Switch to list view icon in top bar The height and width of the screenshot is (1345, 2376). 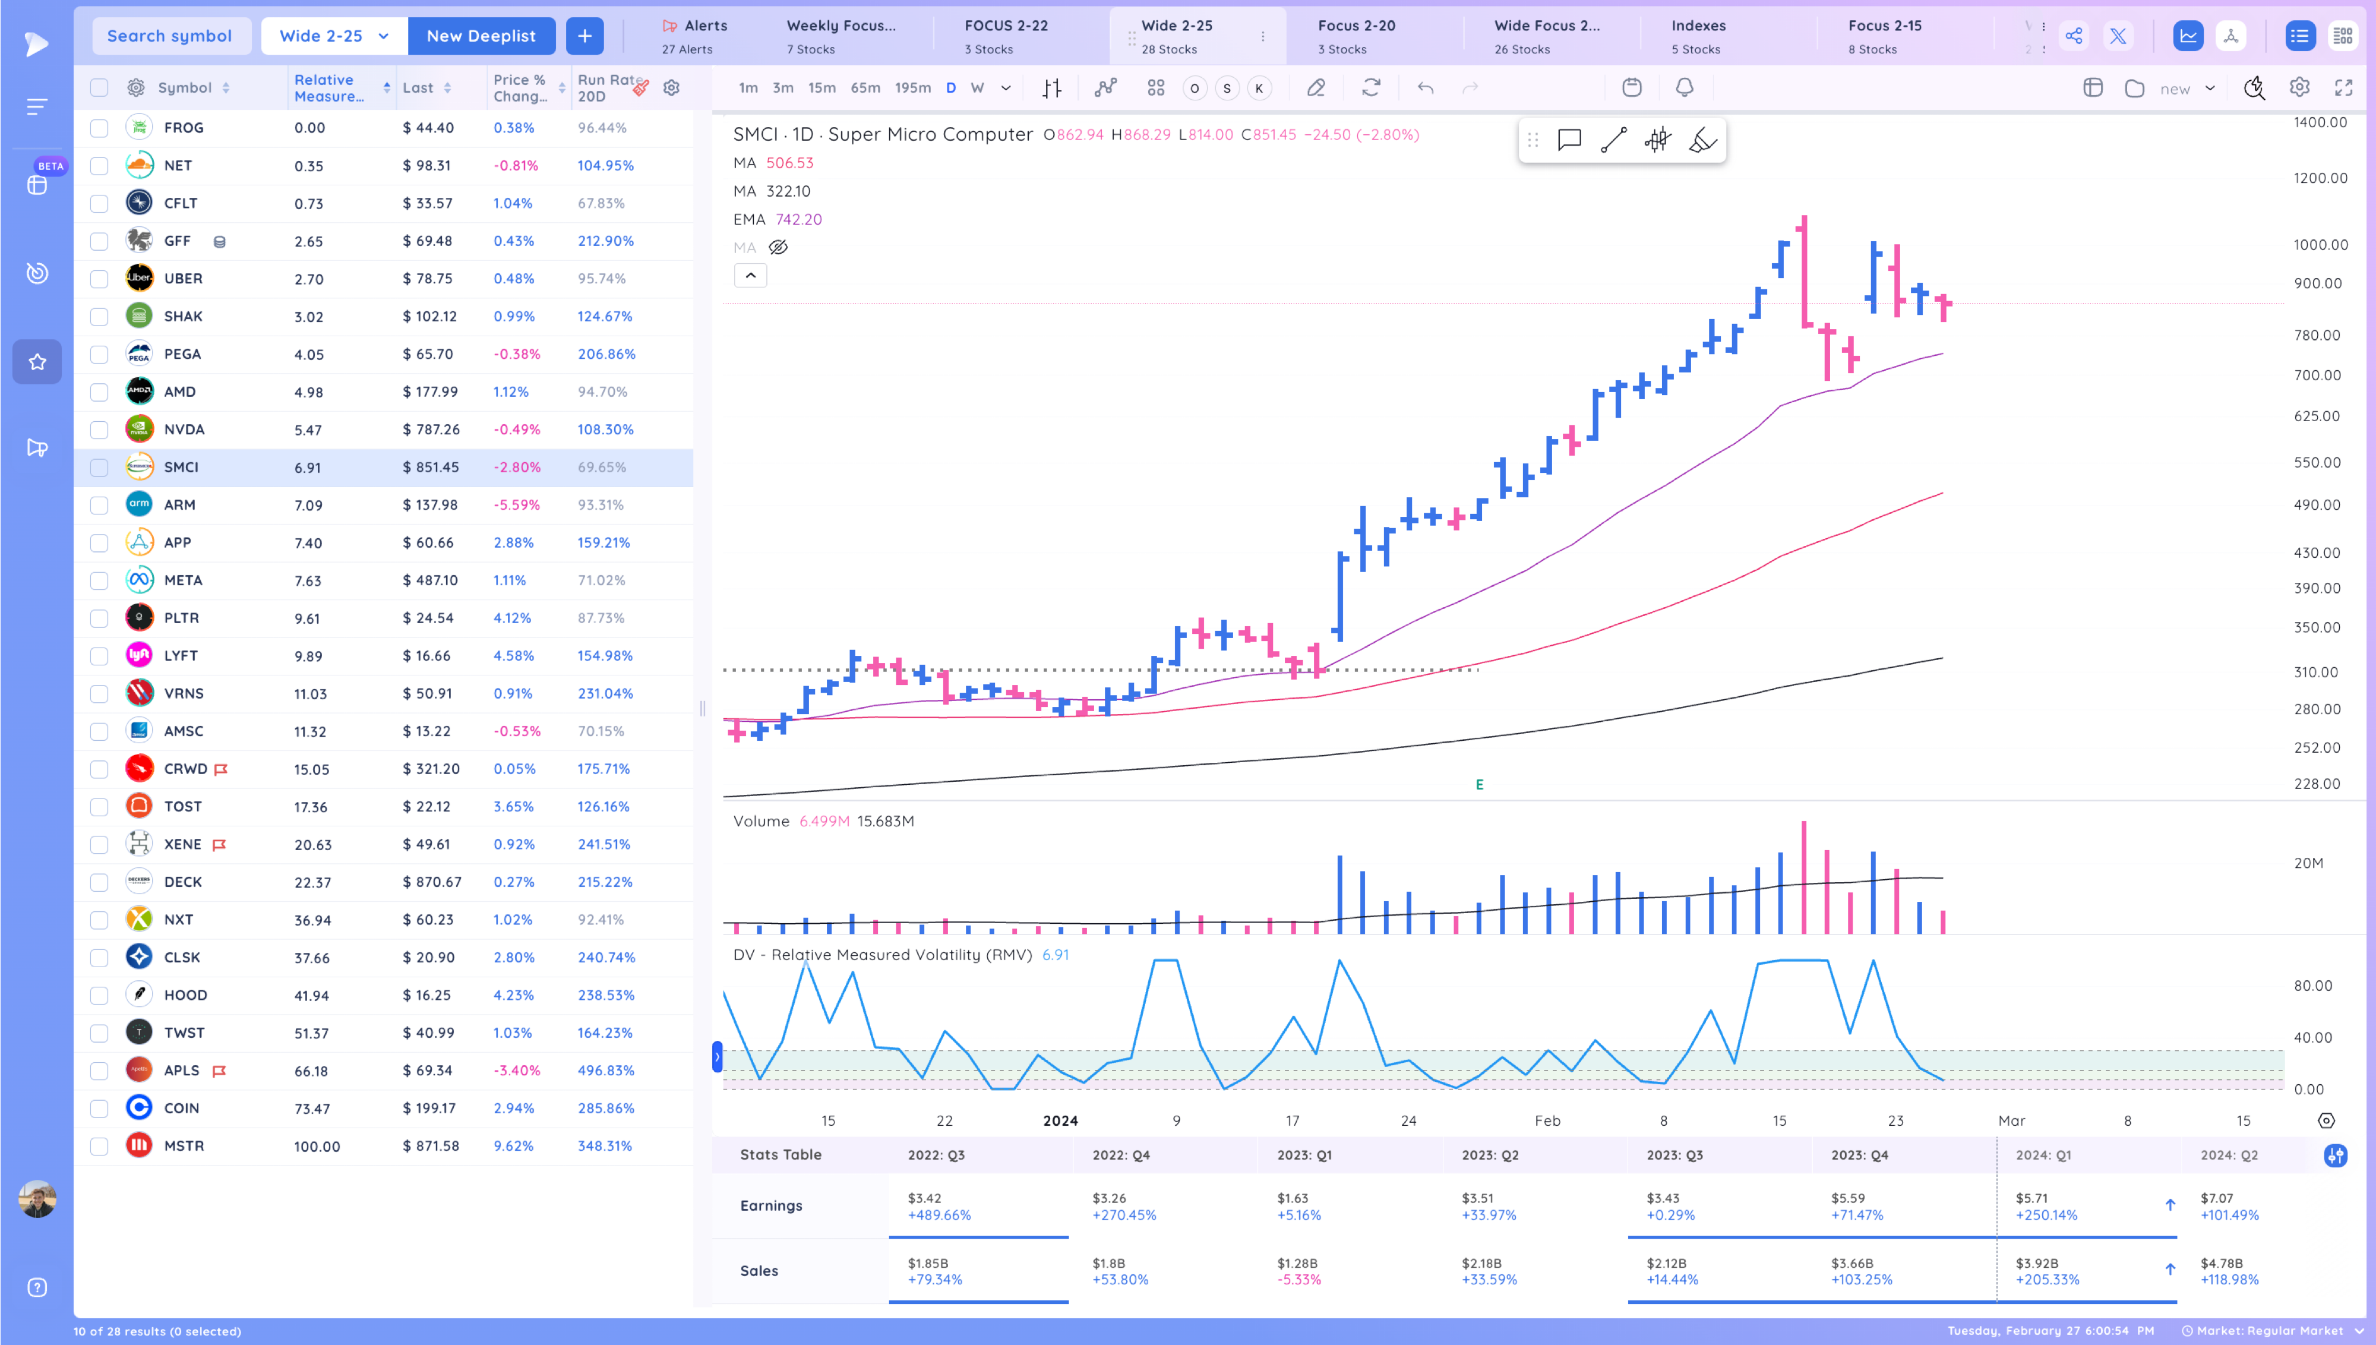[2299, 36]
